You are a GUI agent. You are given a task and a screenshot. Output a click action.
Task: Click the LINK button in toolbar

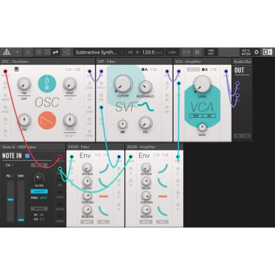coord(172,52)
